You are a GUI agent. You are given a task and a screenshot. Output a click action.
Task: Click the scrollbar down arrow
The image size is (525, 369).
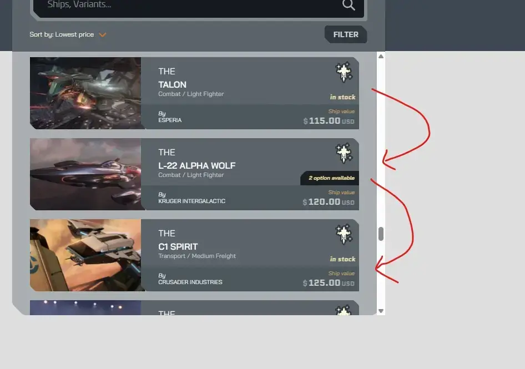[x=381, y=311]
